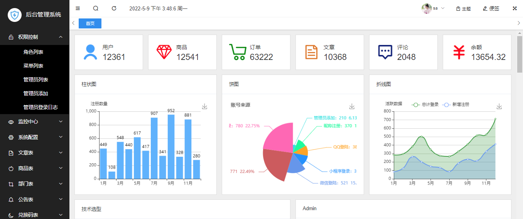Click the date and time text
523x219 pixels.
(159, 8)
